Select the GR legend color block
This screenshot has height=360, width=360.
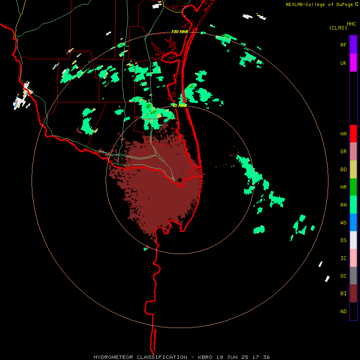coord(353,152)
